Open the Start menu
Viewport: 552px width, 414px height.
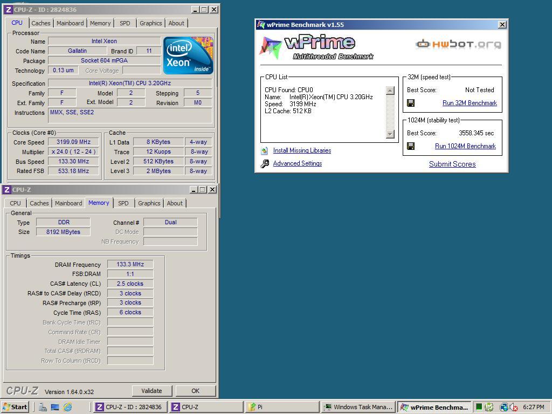pyautogui.click(x=15, y=407)
